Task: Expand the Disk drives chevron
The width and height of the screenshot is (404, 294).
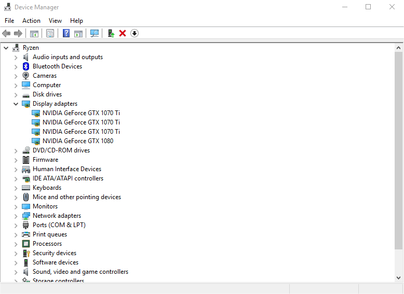Action: (x=16, y=95)
